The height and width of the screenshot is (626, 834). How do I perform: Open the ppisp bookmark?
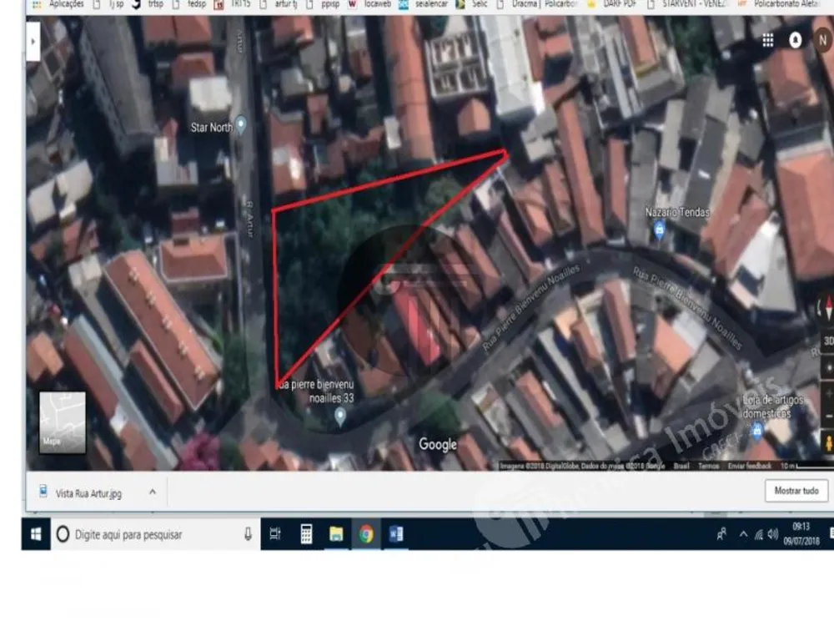tap(324, 4)
